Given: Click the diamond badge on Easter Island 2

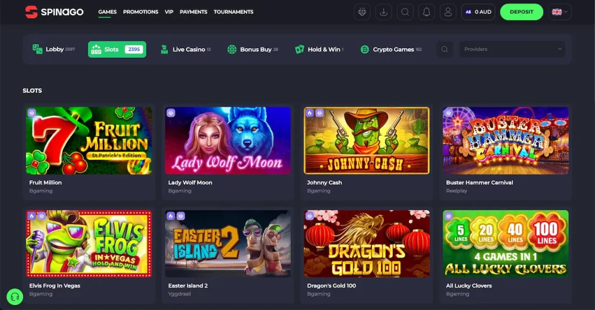Looking at the screenshot, I should coord(181,216).
